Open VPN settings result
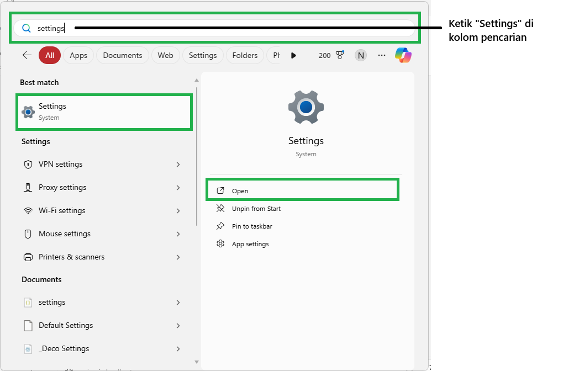The height and width of the screenshot is (371, 579). [x=103, y=165]
